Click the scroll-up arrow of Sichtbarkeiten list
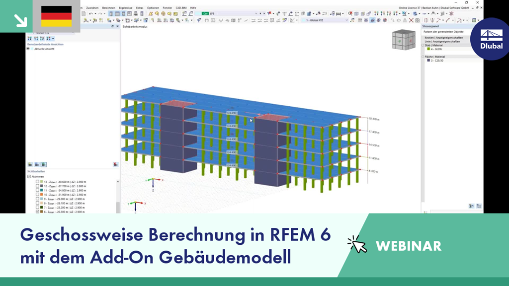Viewport: 509px width, 286px height. (x=118, y=182)
